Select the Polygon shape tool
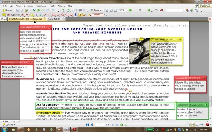This screenshot has height=132, width=212. pyautogui.click(x=67, y=15)
